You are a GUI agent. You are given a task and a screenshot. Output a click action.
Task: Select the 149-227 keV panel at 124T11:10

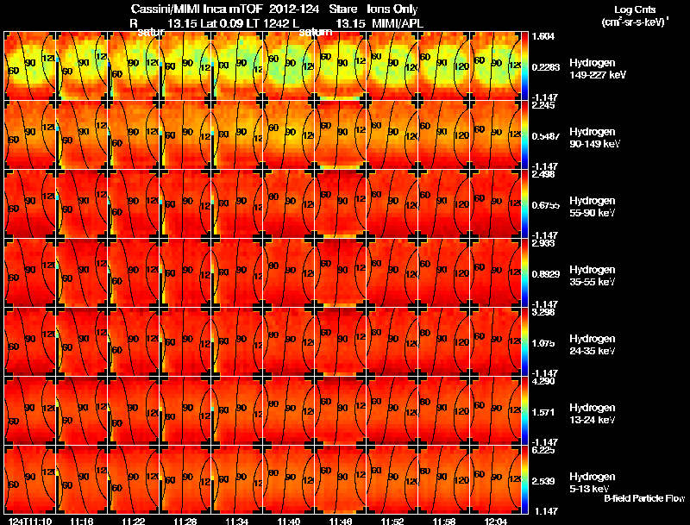pos(30,66)
